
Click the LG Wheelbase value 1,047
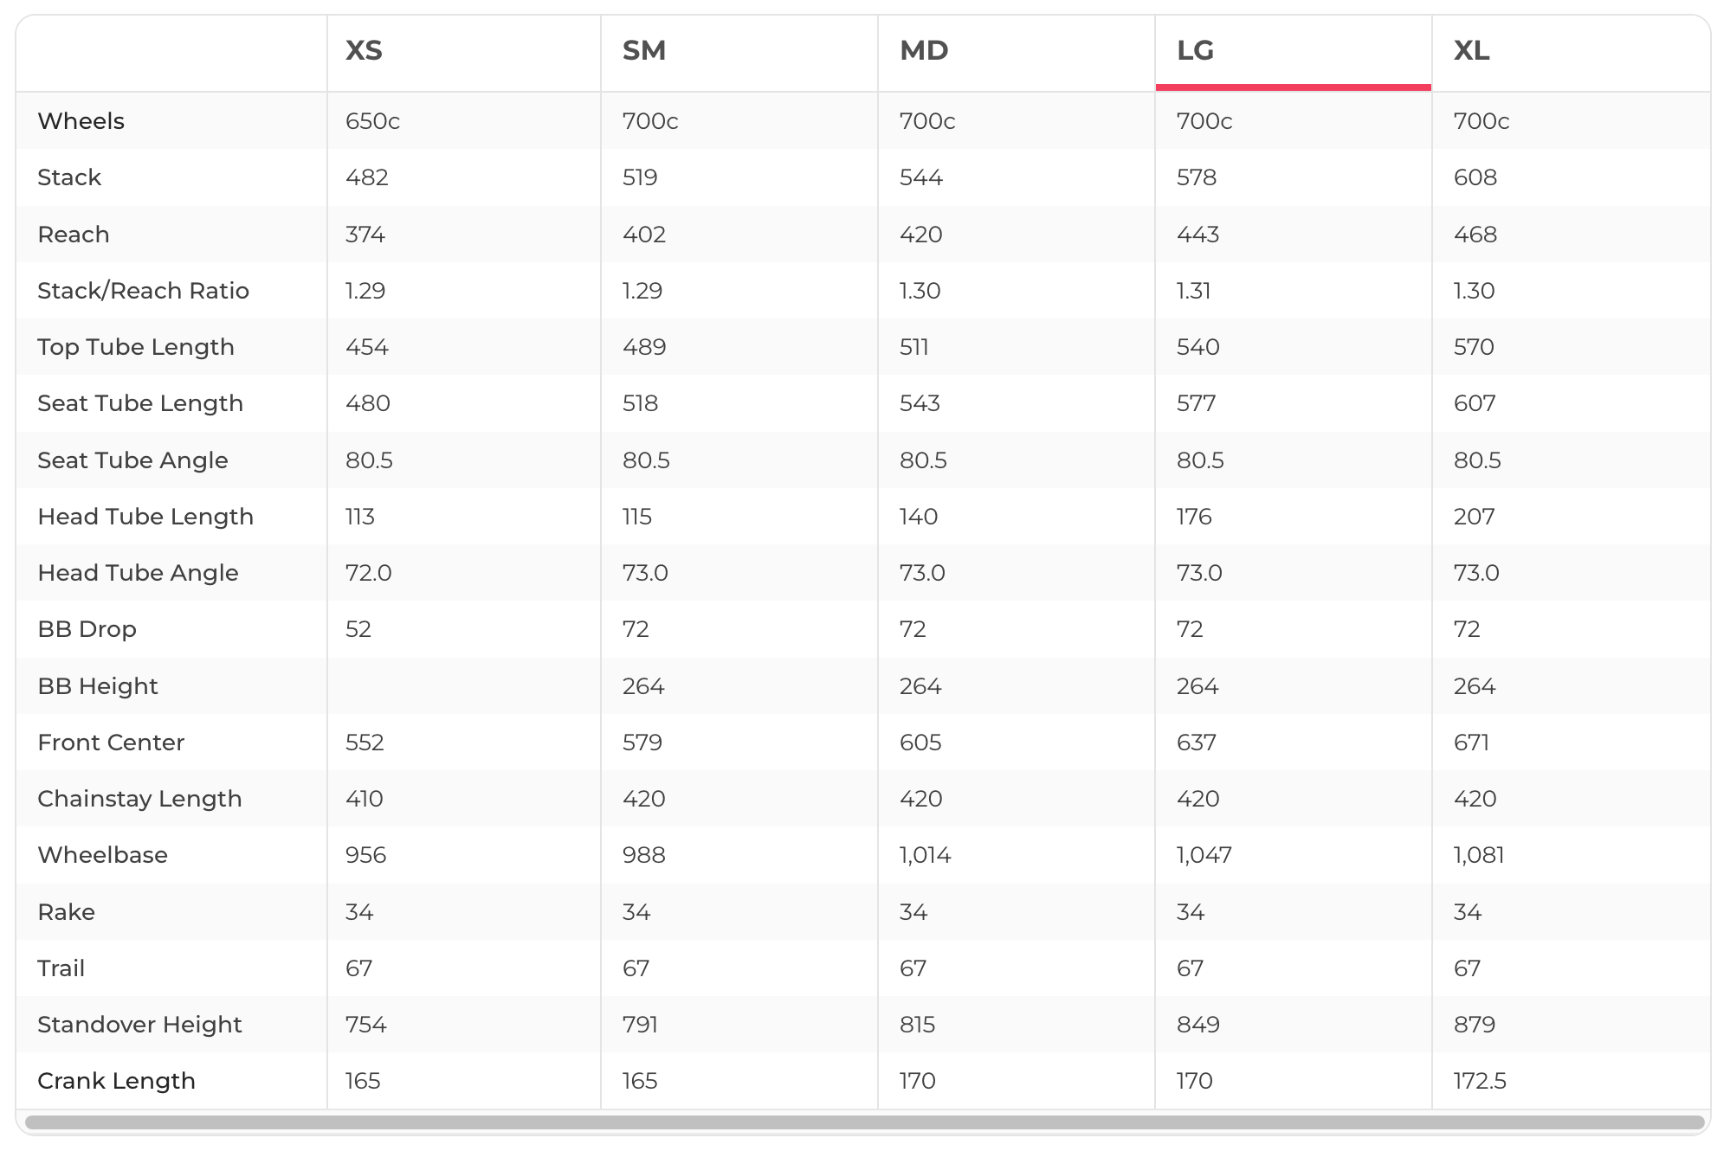(1204, 855)
